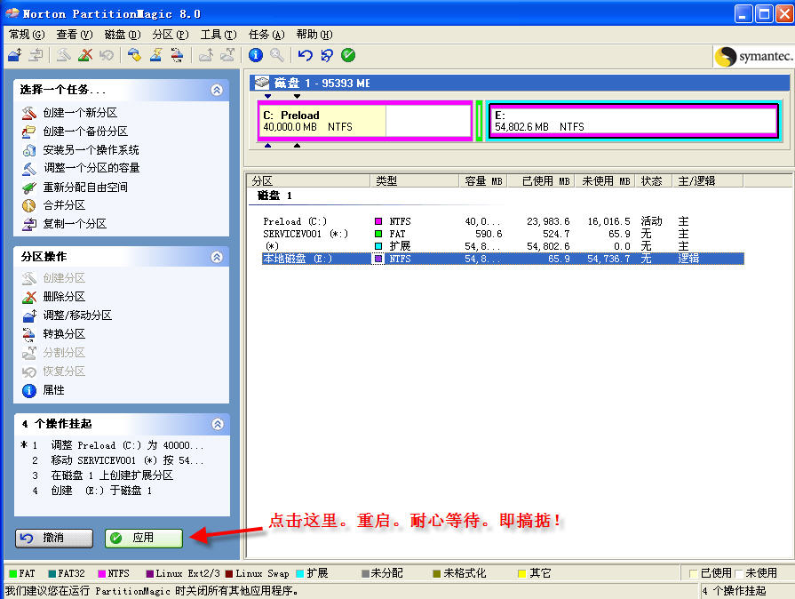
Task: Click the label partition tag toolbar icon
Action: coord(134,55)
